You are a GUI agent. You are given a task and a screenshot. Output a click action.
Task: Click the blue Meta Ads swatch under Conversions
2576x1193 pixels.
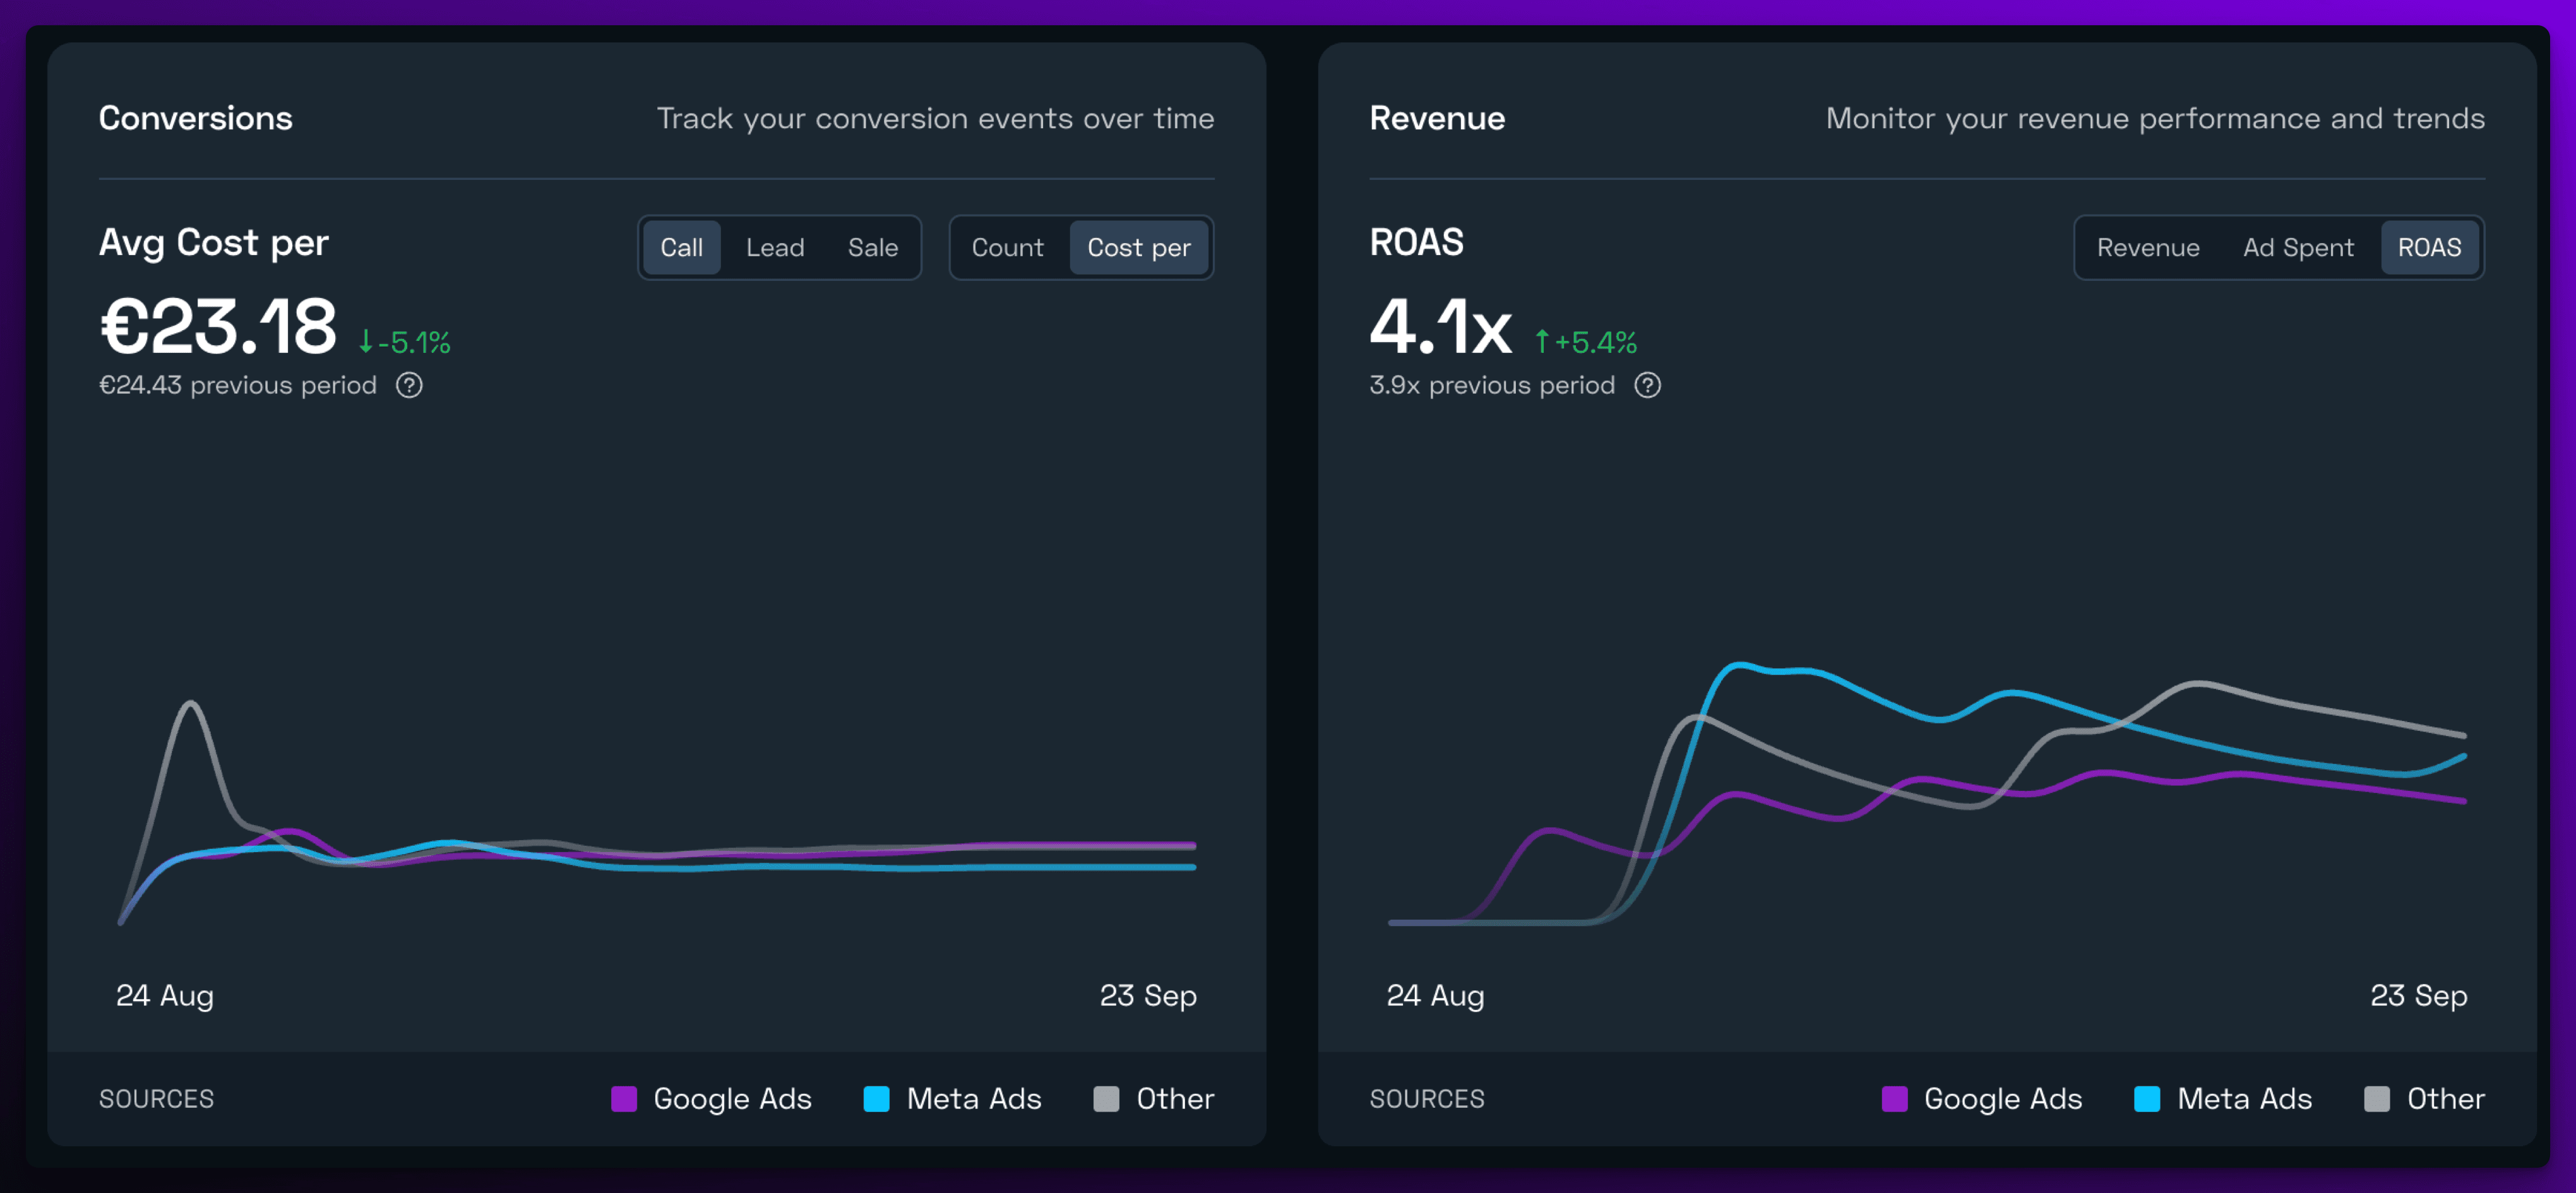tap(876, 1098)
